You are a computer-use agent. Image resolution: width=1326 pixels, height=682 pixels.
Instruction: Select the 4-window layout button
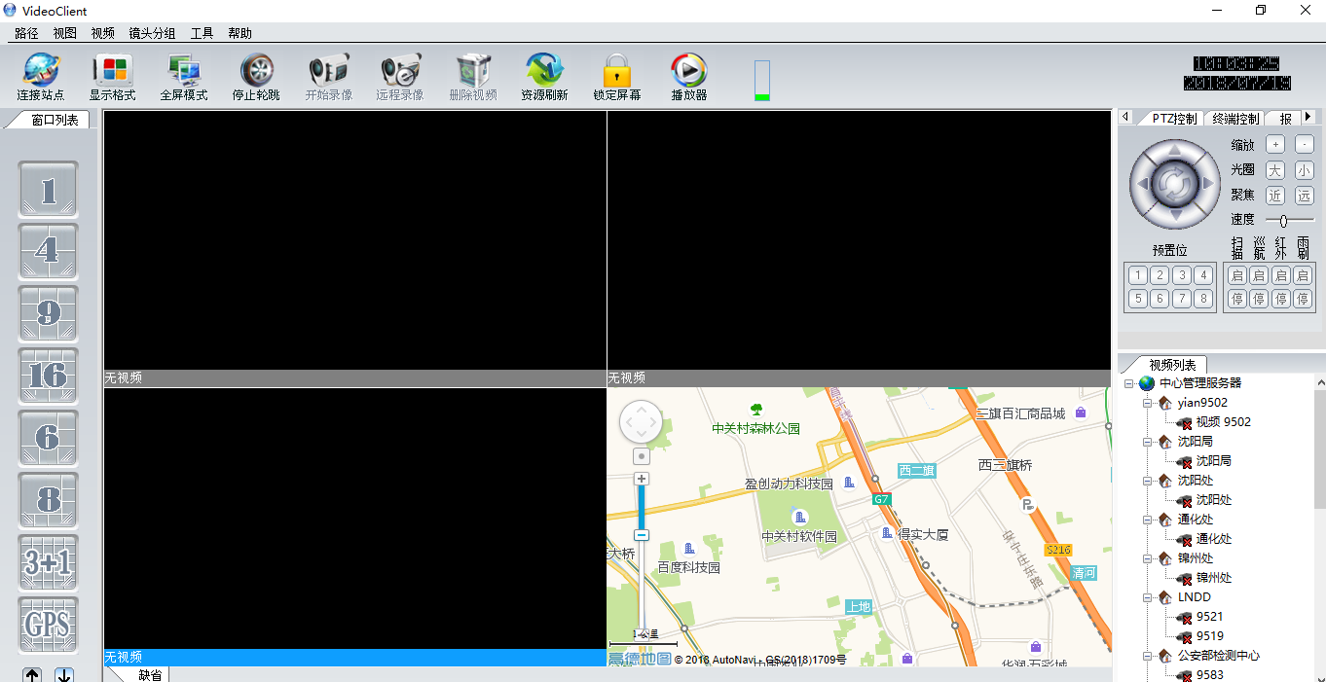click(48, 252)
